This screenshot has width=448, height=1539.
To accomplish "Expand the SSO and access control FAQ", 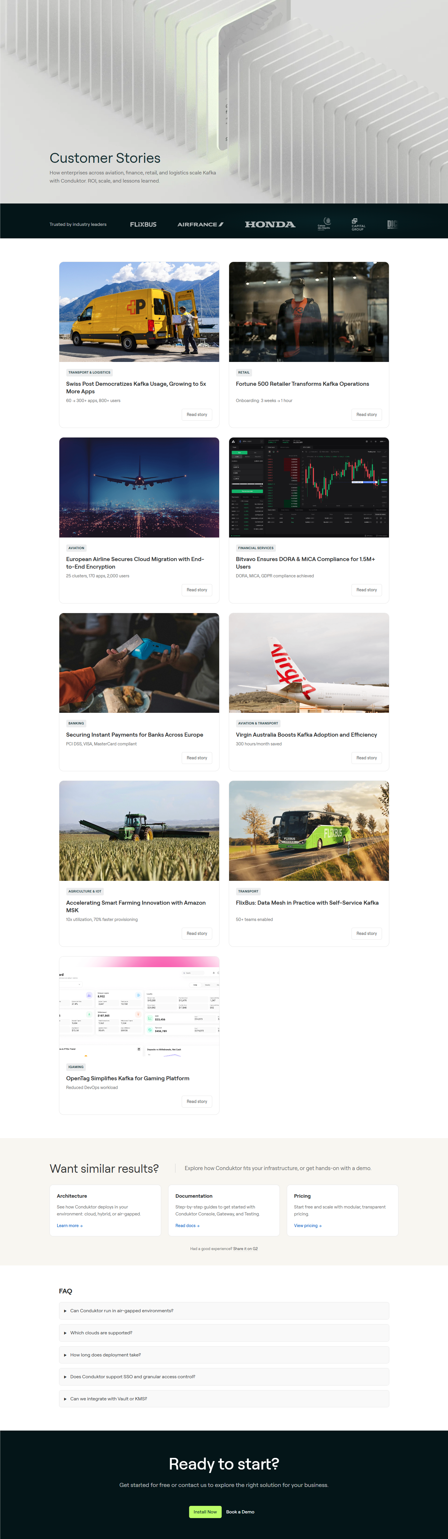I will coord(224,1376).
